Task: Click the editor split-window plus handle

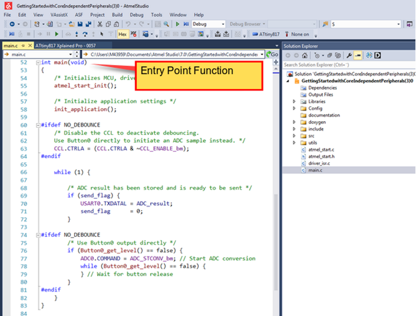Action: pyautogui.click(x=276, y=62)
